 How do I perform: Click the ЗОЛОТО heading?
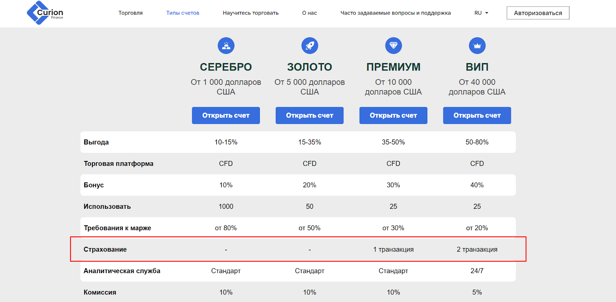point(310,67)
